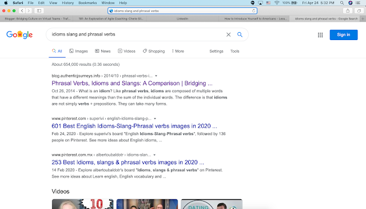Check the battery status icon
Viewport: 366px width, 209px height.
294,3
